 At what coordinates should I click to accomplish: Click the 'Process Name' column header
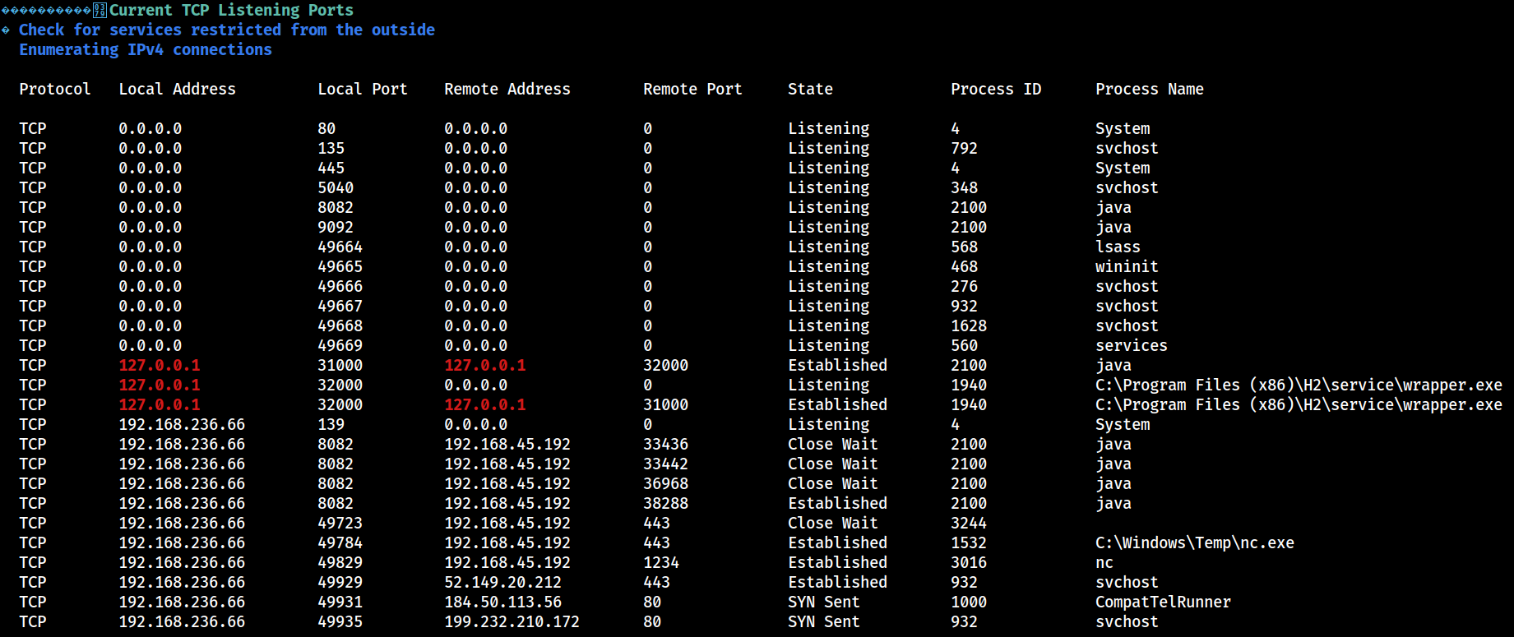tap(1150, 89)
